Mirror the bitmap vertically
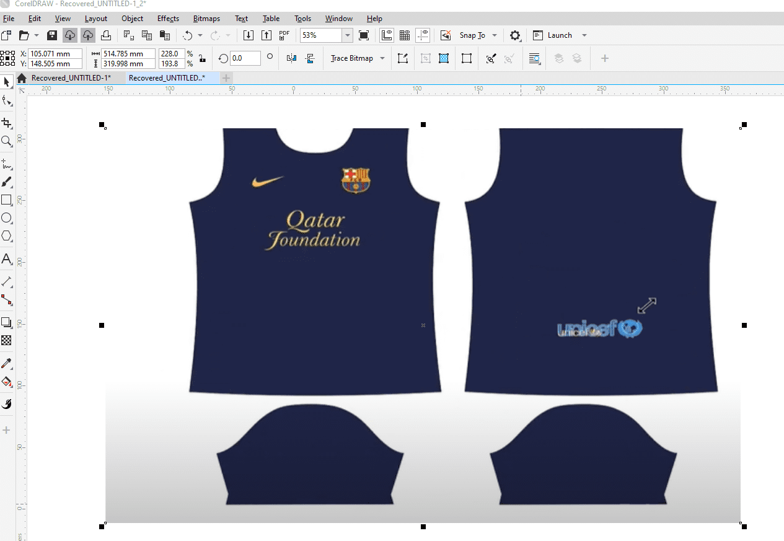This screenshot has width=784, height=541. click(310, 58)
